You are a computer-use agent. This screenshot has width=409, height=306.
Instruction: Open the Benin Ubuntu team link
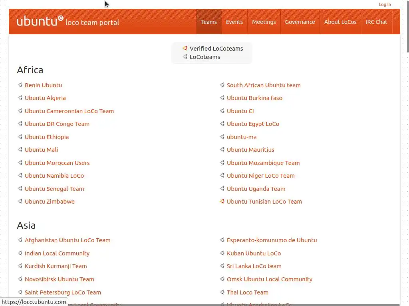coord(43,85)
